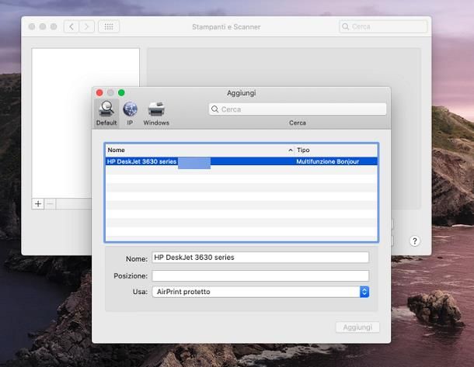474x367 pixels.
Task: Show all preferences grid button
Action: [x=109, y=26]
